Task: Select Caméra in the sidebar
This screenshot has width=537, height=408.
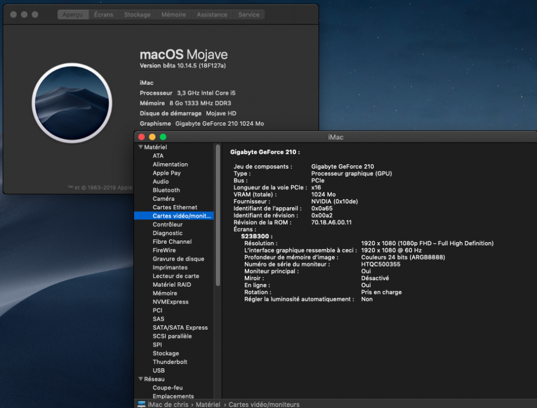Action: pyautogui.click(x=164, y=199)
